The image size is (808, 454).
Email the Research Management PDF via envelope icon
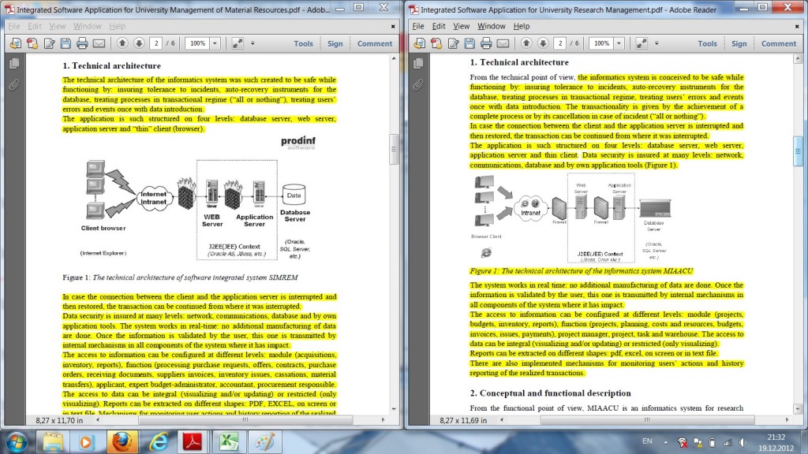(503, 44)
